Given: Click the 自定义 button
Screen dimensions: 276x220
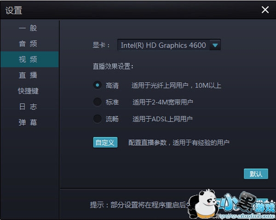Looking at the screenshot, I should pos(105,143).
